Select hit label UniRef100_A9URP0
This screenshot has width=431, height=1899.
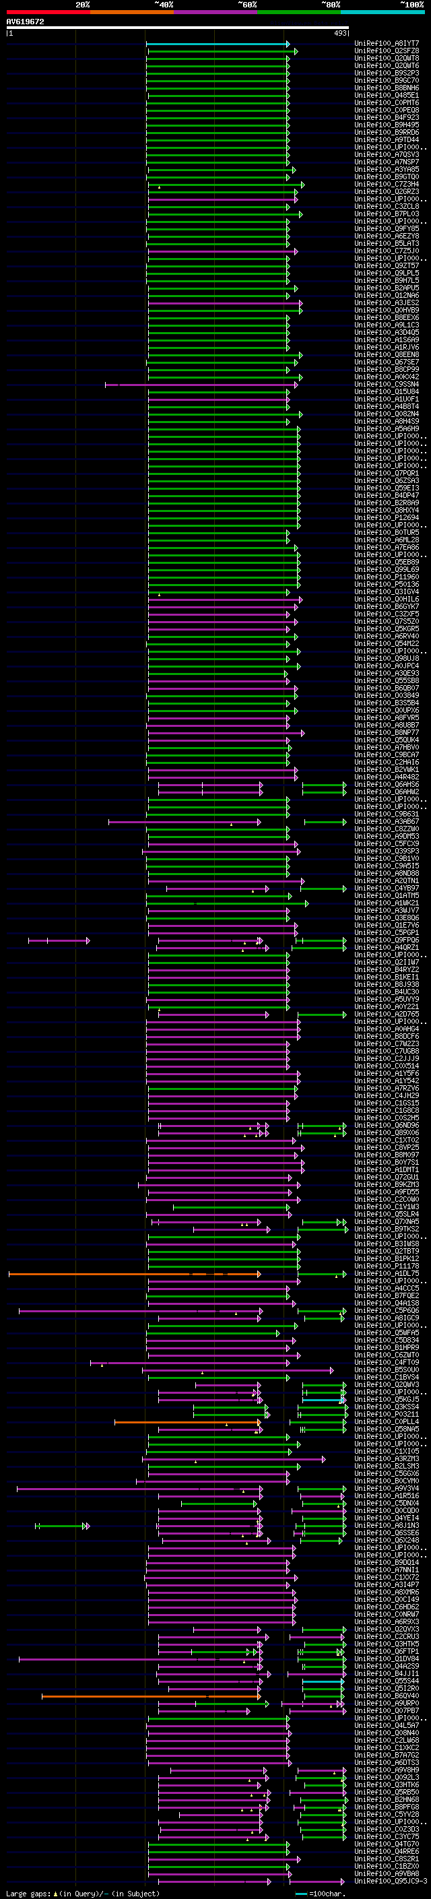pos(387,1703)
